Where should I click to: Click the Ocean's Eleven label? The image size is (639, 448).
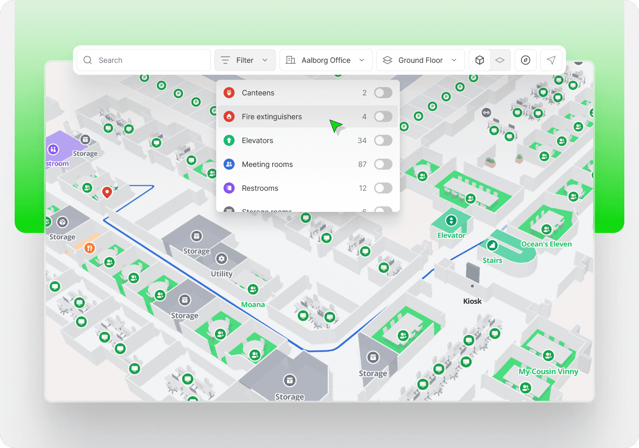(546, 244)
